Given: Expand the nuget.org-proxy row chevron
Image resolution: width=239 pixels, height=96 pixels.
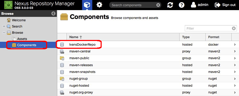Looking at the screenshot, I should point(235,92).
